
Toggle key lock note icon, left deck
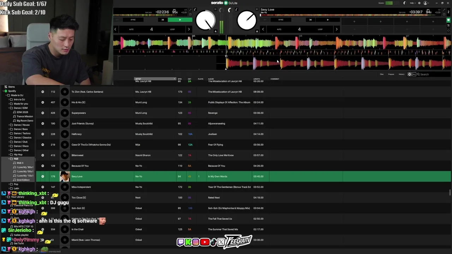(x=195, y=10)
